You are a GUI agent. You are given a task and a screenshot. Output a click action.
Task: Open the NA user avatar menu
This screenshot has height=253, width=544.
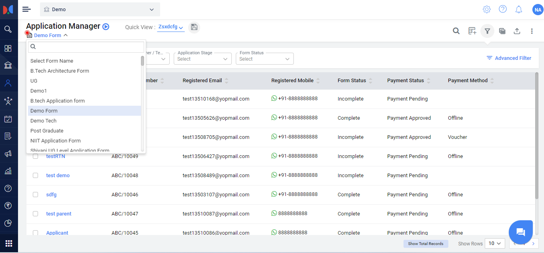(538, 10)
